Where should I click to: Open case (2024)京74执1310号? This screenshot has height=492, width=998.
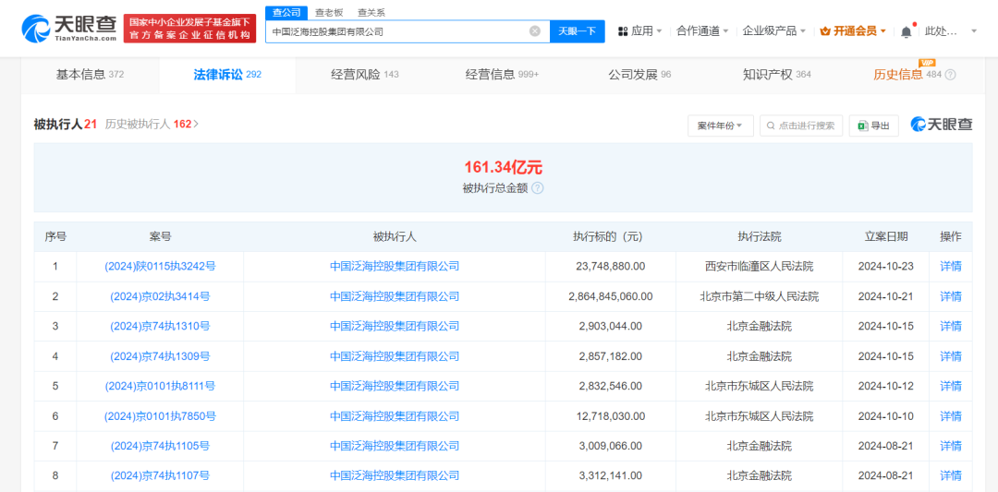(160, 326)
